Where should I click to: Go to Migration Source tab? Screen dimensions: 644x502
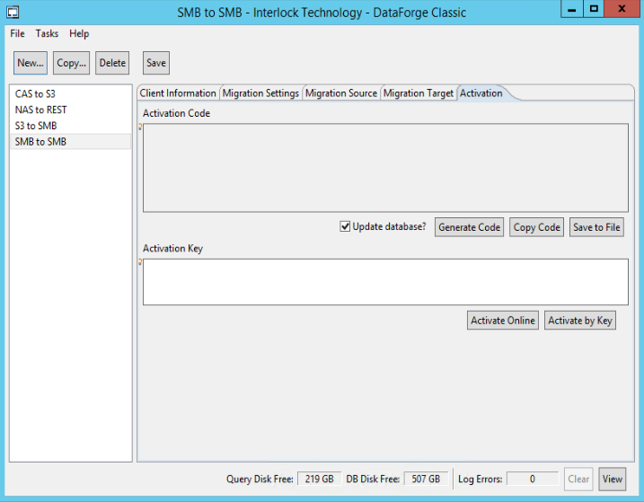(341, 93)
